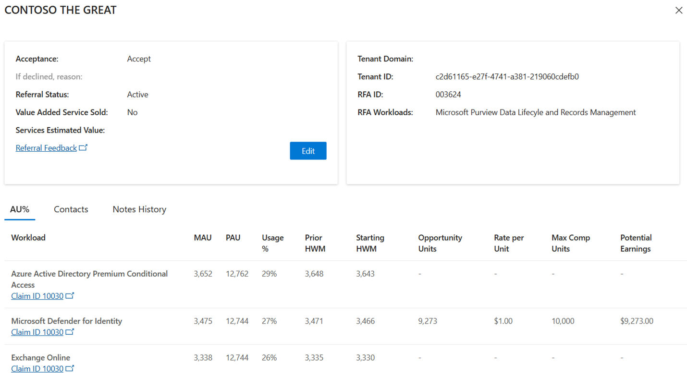
Task: Click usage value 29%
Action: [x=269, y=274]
